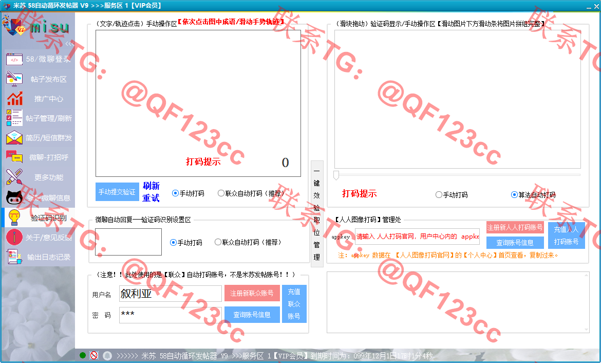Open the 输出日志记录 section
601x363 pixels.
coord(39,257)
